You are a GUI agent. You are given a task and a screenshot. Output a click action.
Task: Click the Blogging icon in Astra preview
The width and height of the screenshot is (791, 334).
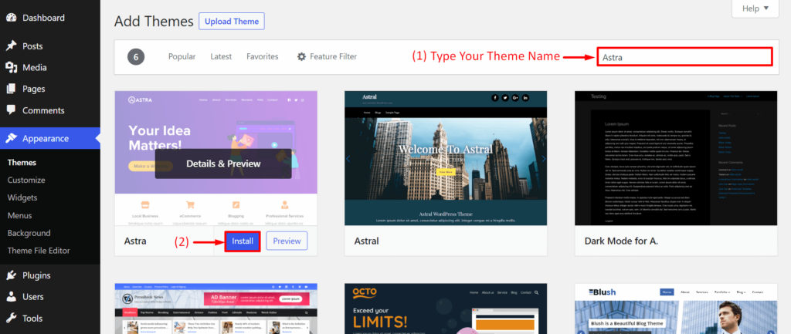(236, 205)
